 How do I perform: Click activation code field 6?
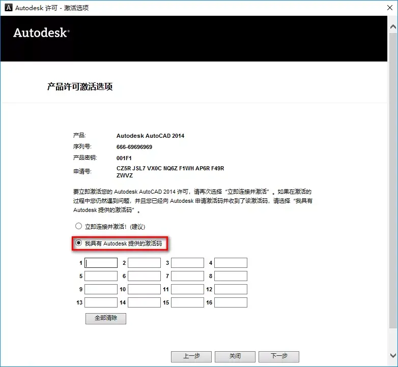tap(144, 276)
